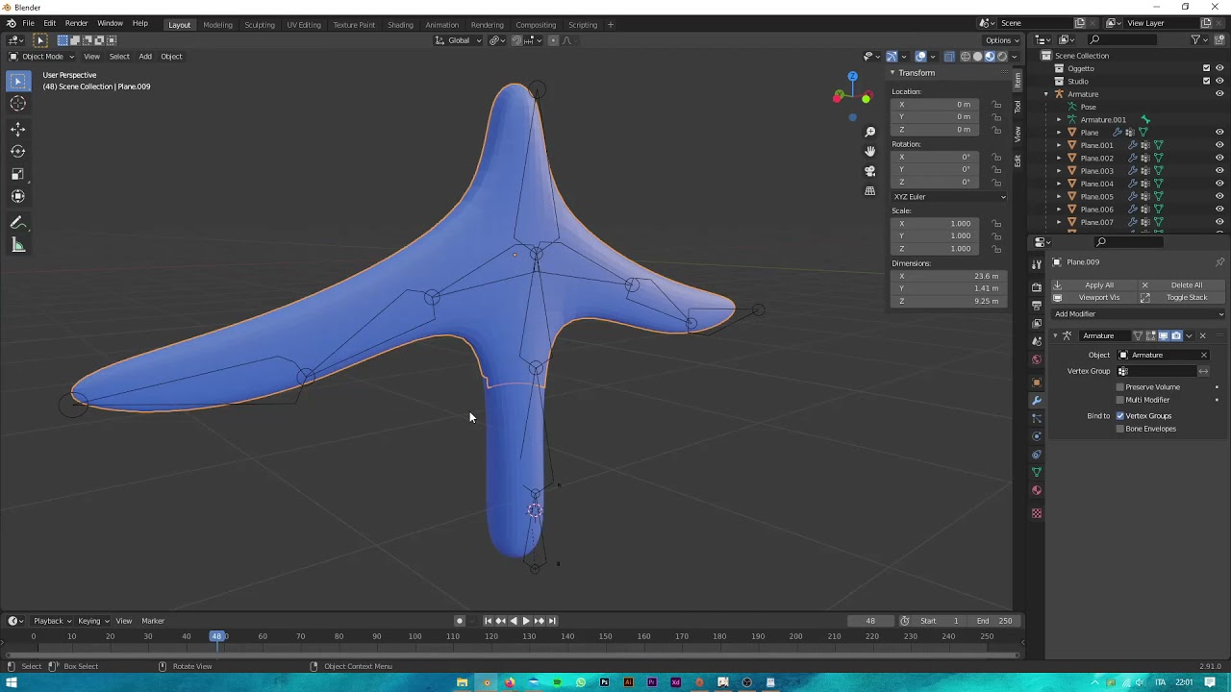The height and width of the screenshot is (692, 1231).
Task: Open the Output properties tab icon
Action: point(1037,305)
